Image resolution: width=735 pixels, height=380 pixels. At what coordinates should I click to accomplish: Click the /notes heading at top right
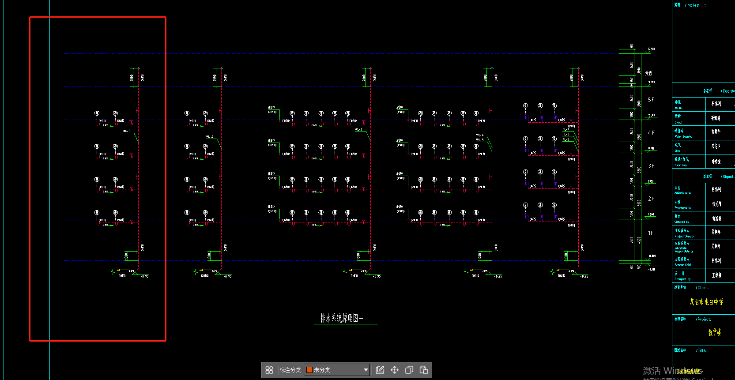pos(692,5)
